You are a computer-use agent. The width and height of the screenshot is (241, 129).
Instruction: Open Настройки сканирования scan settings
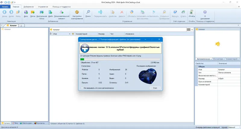(x=77, y=12)
